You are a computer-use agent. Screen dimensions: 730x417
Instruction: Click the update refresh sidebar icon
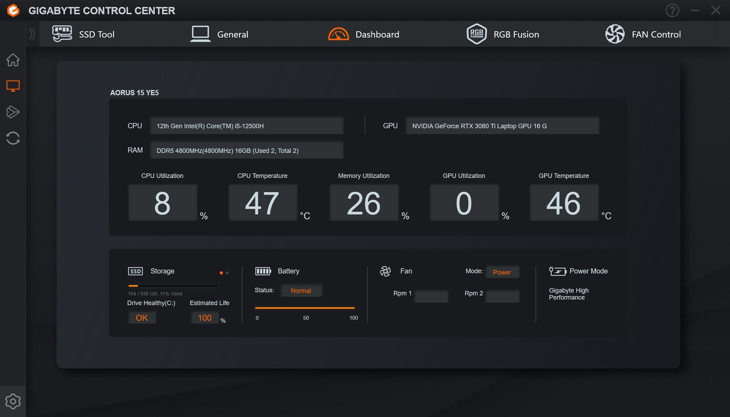pyautogui.click(x=13, y=138)
